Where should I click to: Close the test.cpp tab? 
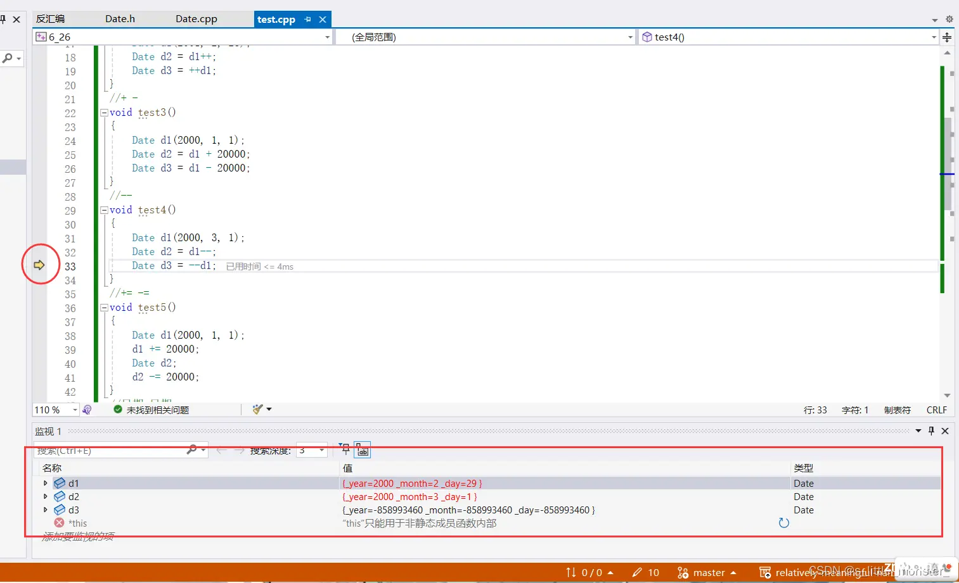coord(323,20)
